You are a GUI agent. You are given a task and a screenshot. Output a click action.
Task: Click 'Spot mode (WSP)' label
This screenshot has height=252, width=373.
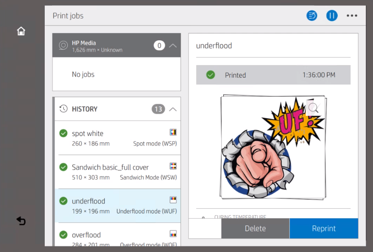click(155, 144)
